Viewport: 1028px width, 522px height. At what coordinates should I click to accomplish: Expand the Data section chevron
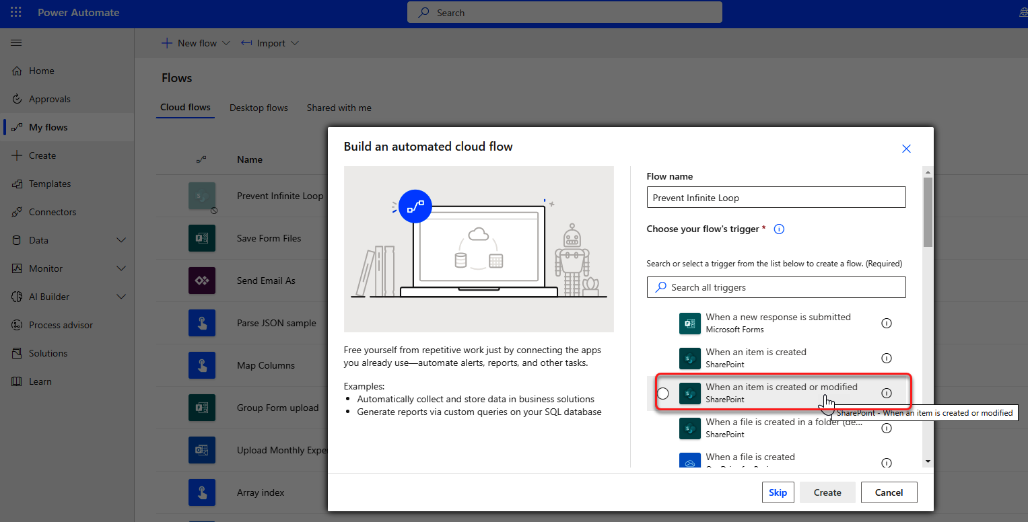tap(121, 240)
